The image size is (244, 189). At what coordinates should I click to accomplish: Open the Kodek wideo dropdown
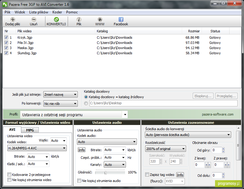37,148
